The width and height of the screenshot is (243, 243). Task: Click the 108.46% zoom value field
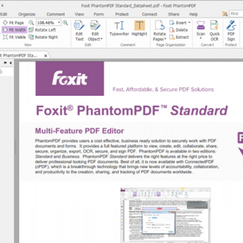point(46,23)
